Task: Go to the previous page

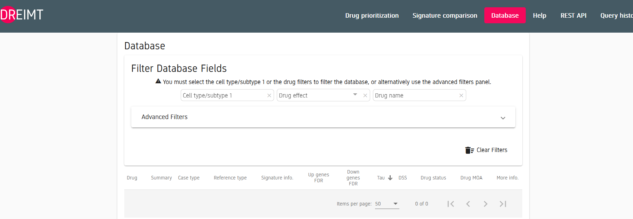Action: [468, 204]
